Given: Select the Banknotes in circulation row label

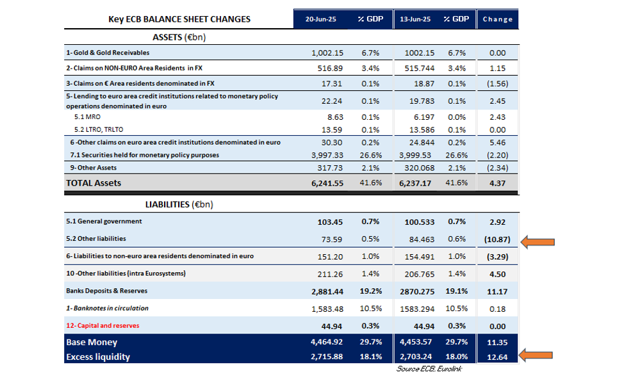Looking at the screenshot, I should [x=107, y=308].
